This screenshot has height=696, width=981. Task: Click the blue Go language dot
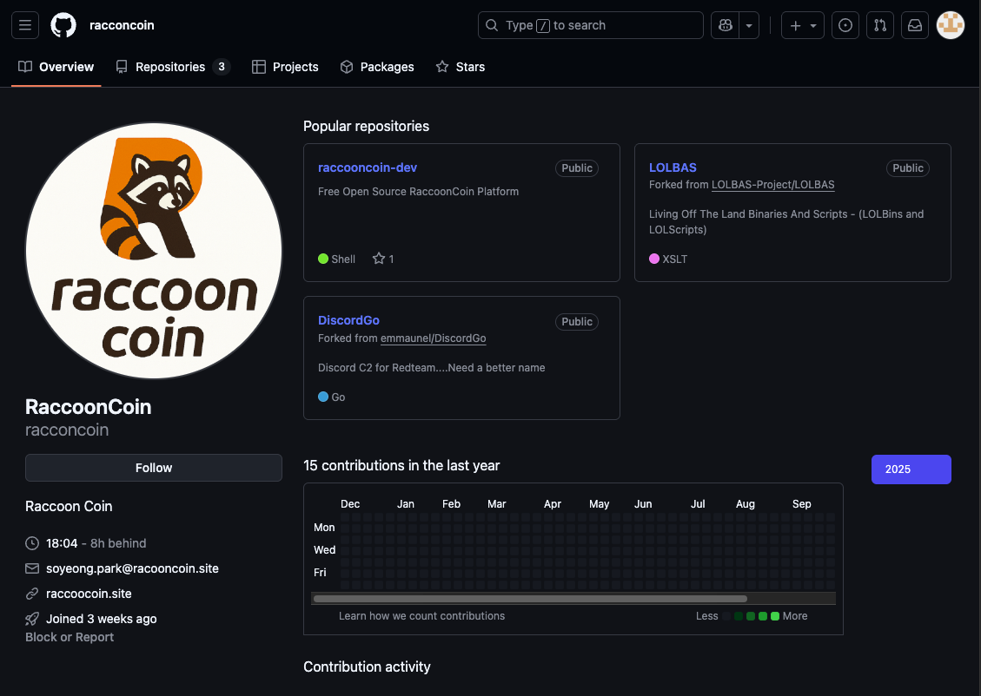pyautogui.click(x=323, y=397)
